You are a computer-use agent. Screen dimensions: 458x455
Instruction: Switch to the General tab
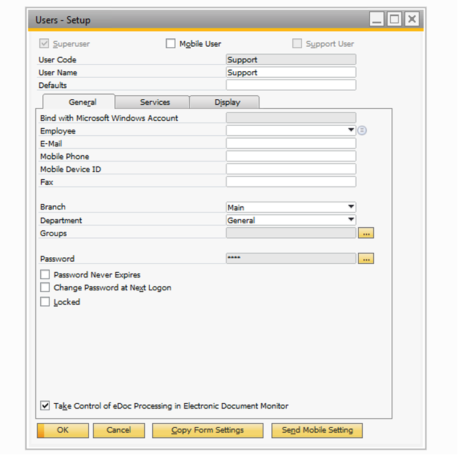79,102
